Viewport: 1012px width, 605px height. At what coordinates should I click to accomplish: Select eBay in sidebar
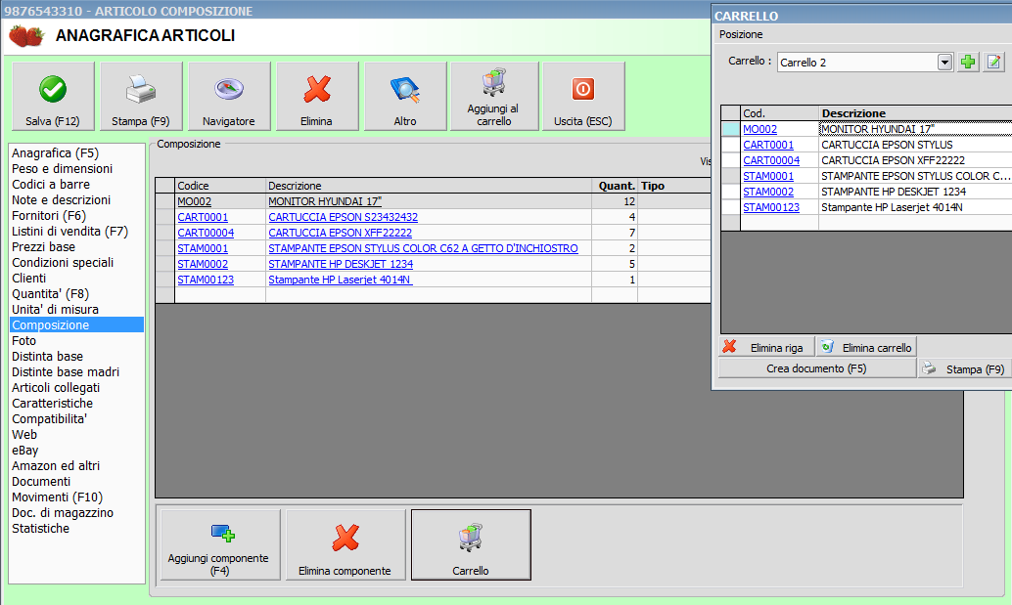pos(24,451)
